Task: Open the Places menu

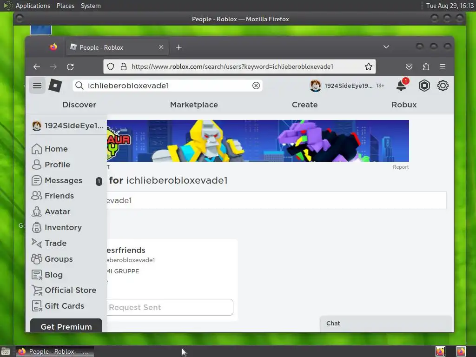Action: (65, 6)
